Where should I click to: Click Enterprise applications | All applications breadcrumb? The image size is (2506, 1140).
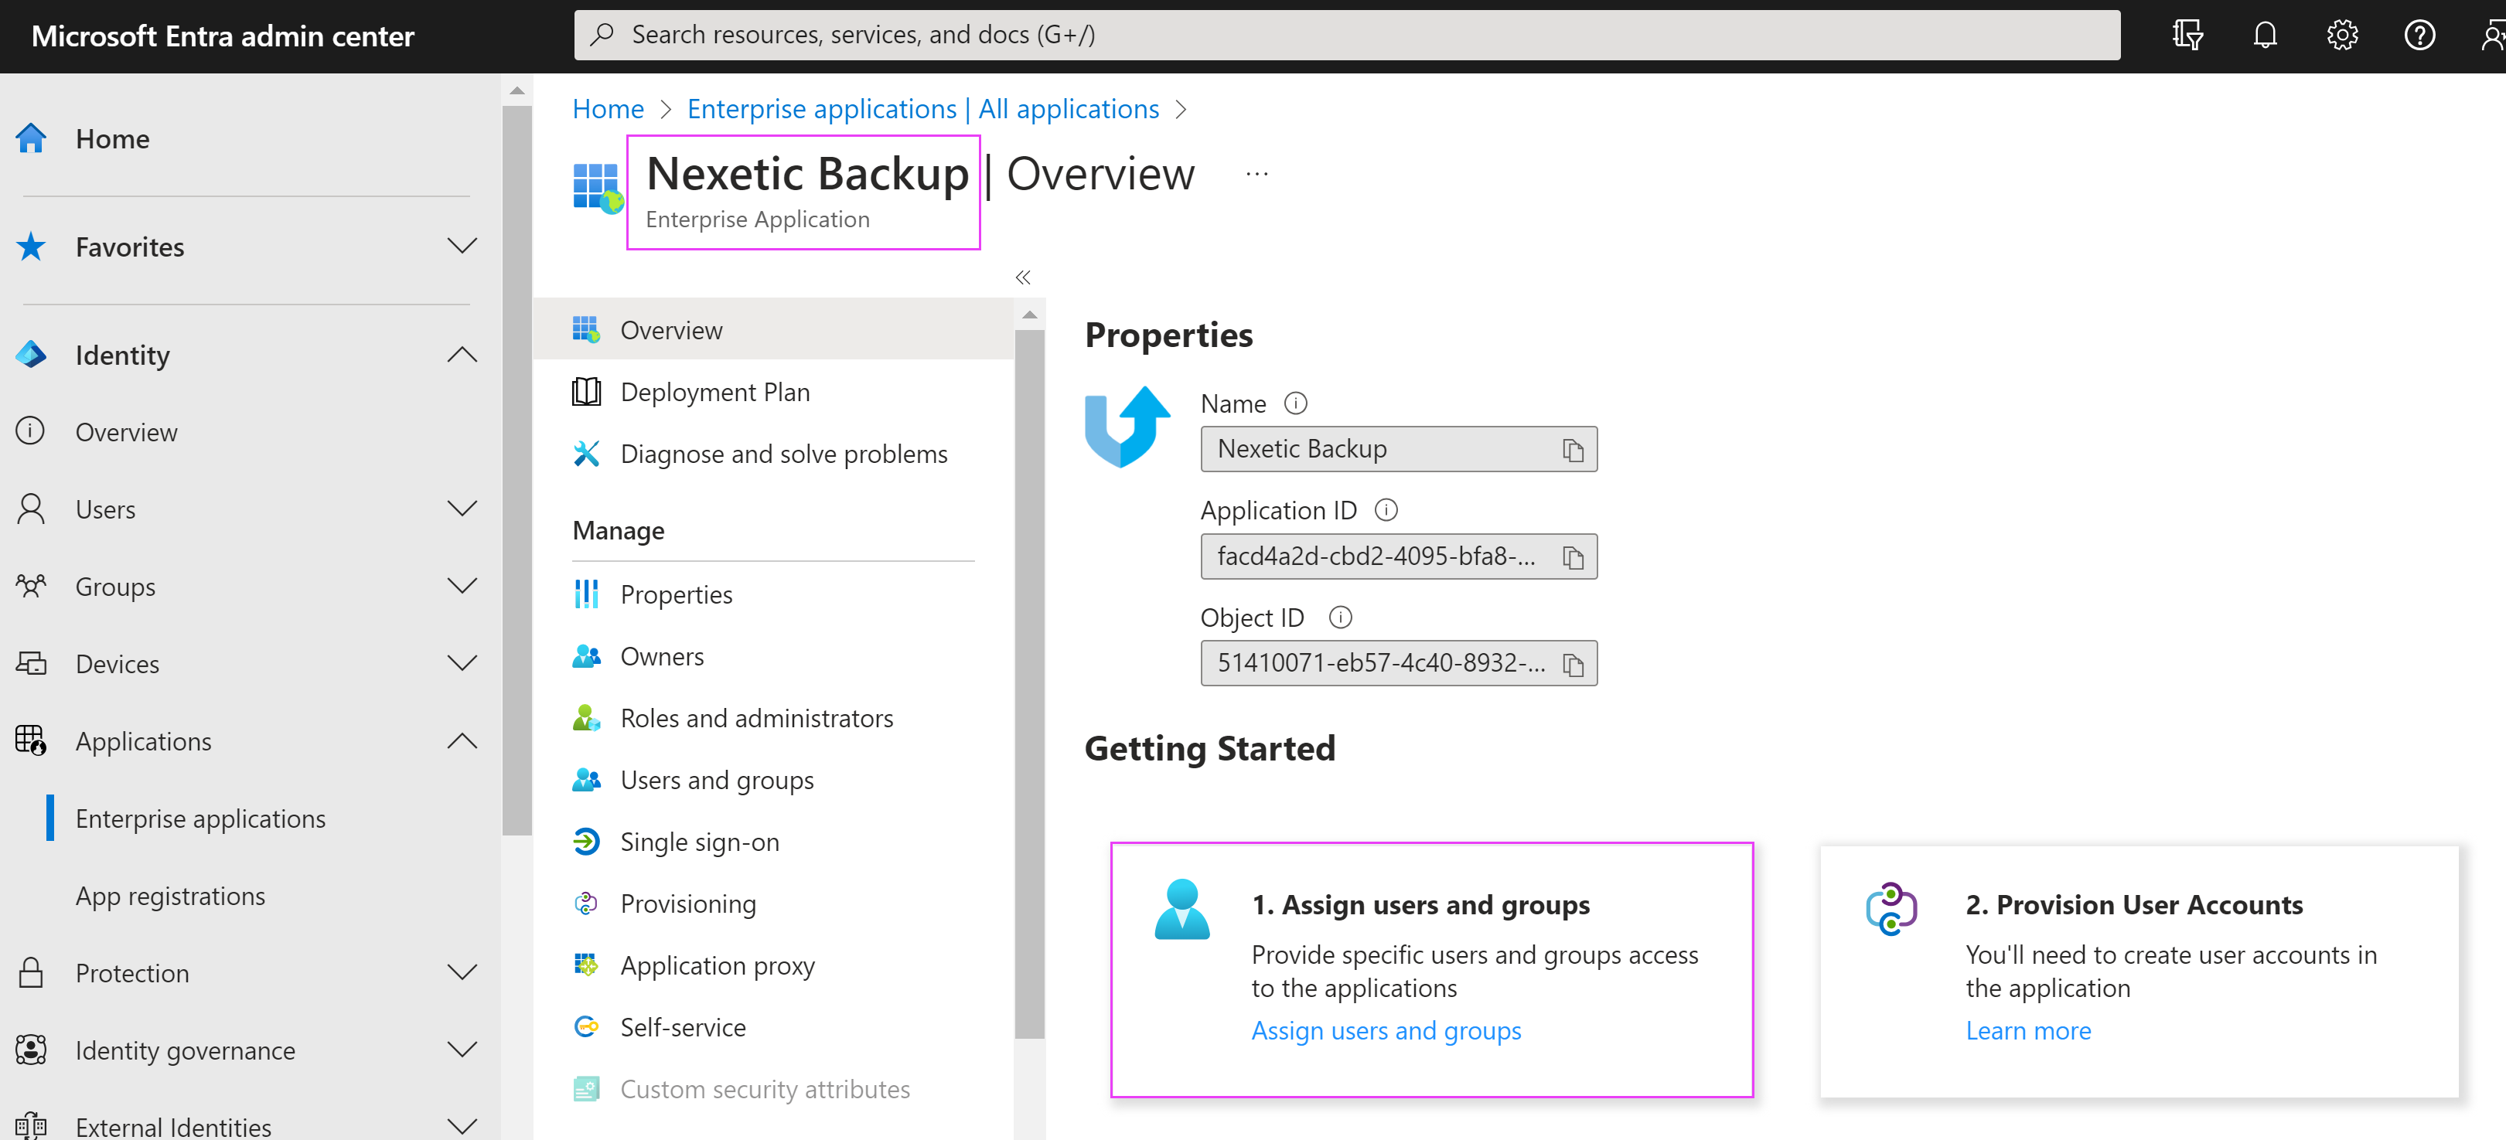(x=922, y=109)
